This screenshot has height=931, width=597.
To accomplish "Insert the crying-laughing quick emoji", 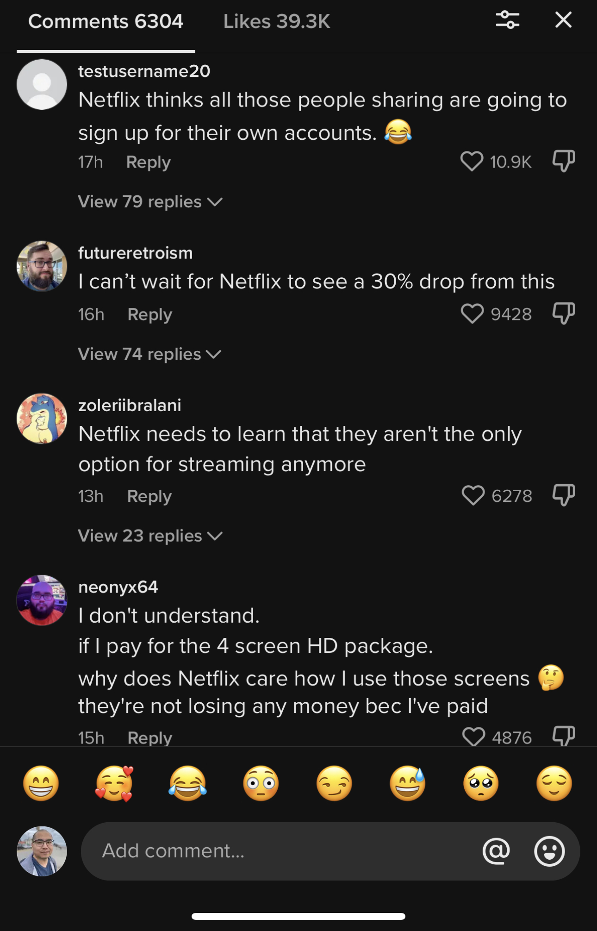I will (187, 783).
